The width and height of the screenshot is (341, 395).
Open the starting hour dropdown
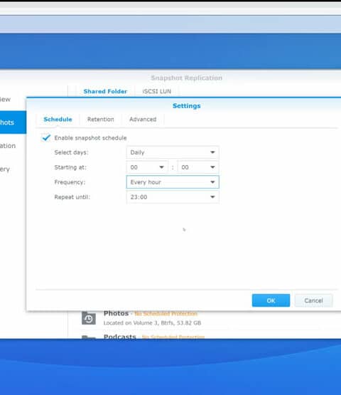click(147, 167)
